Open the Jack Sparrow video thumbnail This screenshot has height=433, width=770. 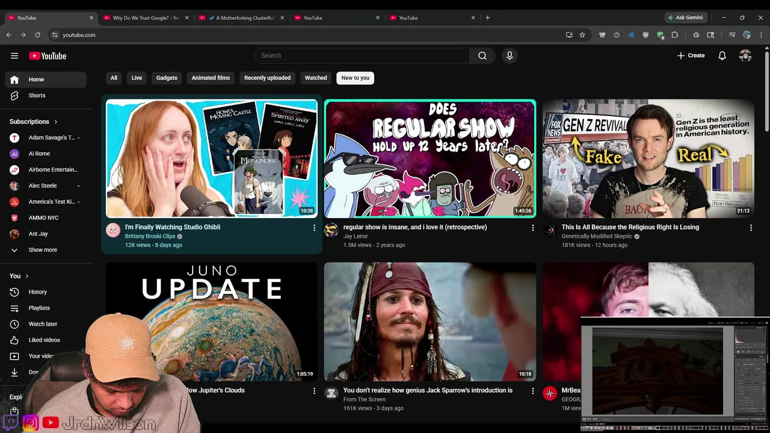pyautogui.click(x=430, y=322)
